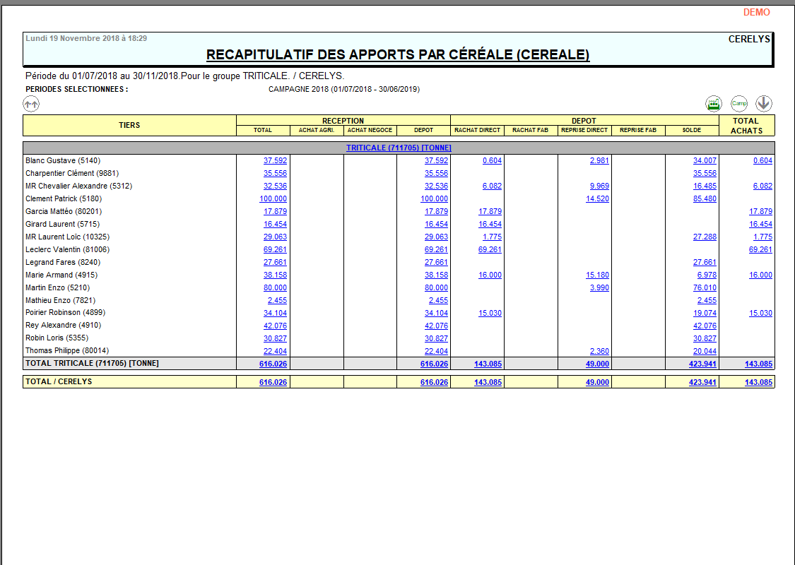Viewport: 795px width, 565px height.
Task: Open the TRITICALE (711705) [TONNE] group link
Action: (x=399, y=148)
